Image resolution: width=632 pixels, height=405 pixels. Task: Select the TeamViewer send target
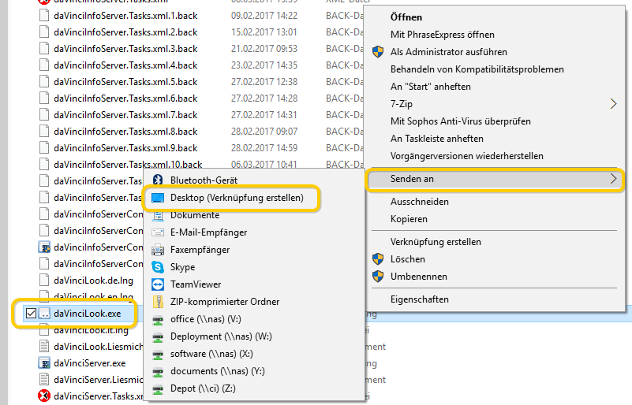tap(196, 284)
